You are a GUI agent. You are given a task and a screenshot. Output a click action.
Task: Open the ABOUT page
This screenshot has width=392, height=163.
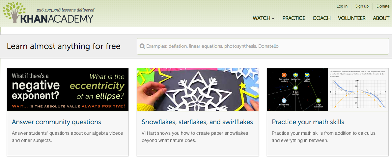[x=381, y=18]
